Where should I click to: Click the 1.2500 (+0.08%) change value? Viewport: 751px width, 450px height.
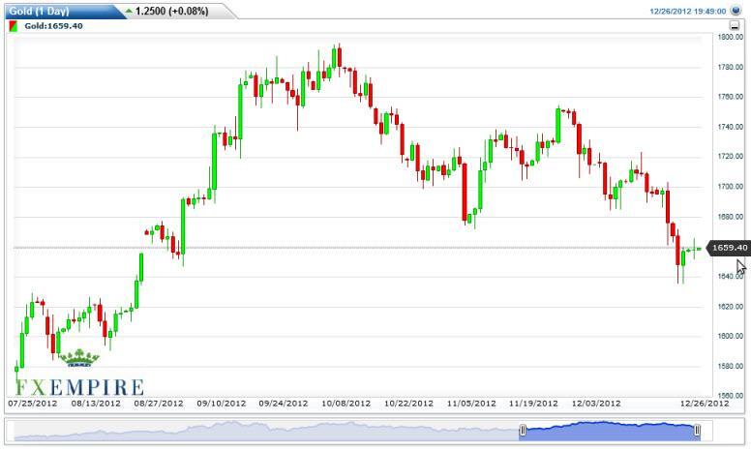(174, 11)
